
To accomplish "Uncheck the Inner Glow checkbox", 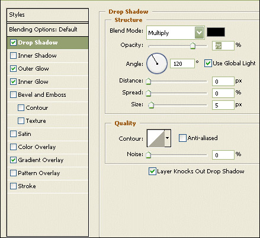I will [13, 82].
